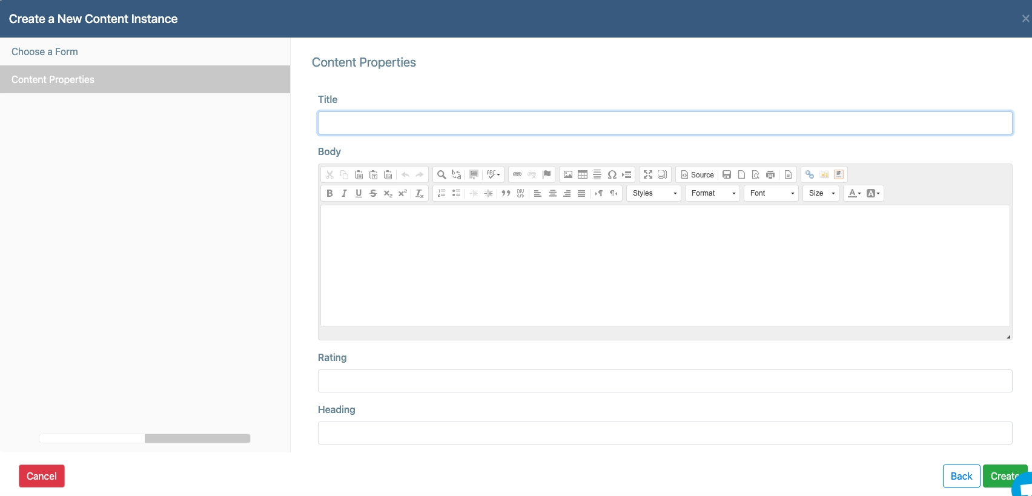Maximize the Body editor
The height and width of the screenshot is (496, 1032).
coord(648,174)
